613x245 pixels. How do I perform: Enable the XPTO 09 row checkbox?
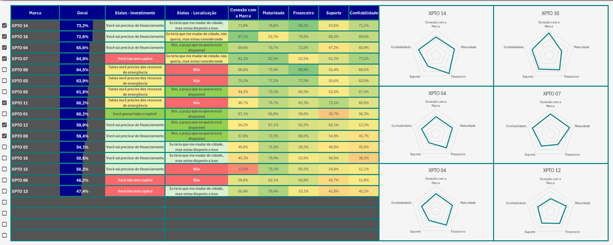(x=4, y=70)
